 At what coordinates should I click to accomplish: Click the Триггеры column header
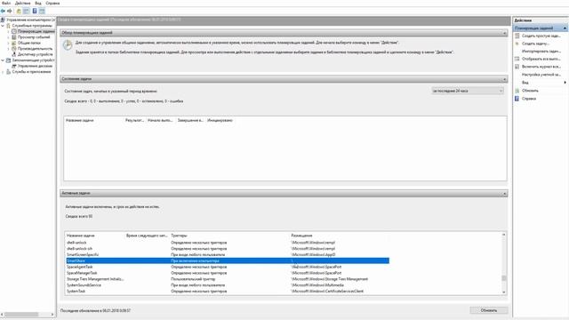tap(179, 236)
